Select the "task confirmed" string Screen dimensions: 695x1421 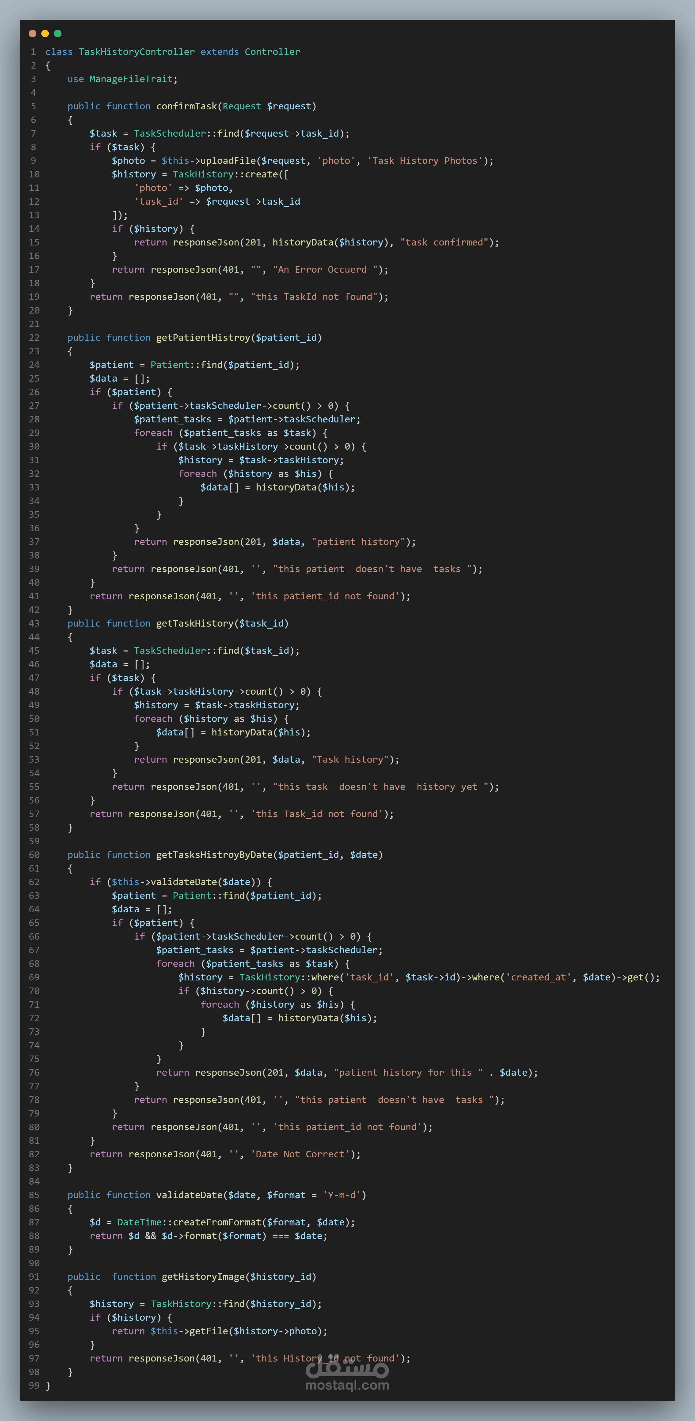pyautogui.click(x=445, y=242)
